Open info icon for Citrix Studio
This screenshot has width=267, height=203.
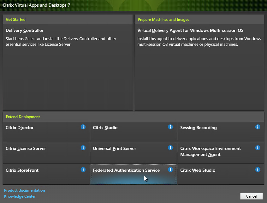point(170,127)
